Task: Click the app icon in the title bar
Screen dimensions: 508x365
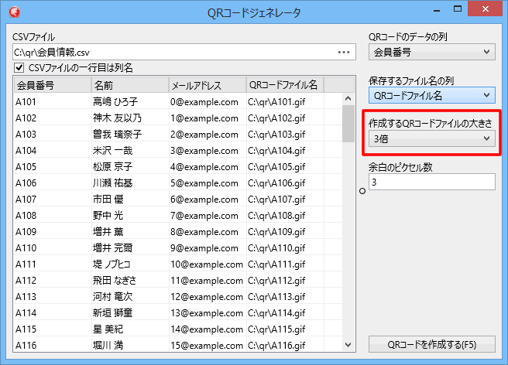Action: (14, 12)
